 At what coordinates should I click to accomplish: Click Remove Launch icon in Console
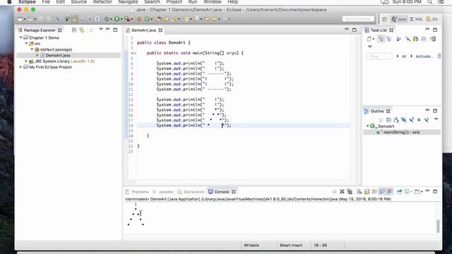342,191
